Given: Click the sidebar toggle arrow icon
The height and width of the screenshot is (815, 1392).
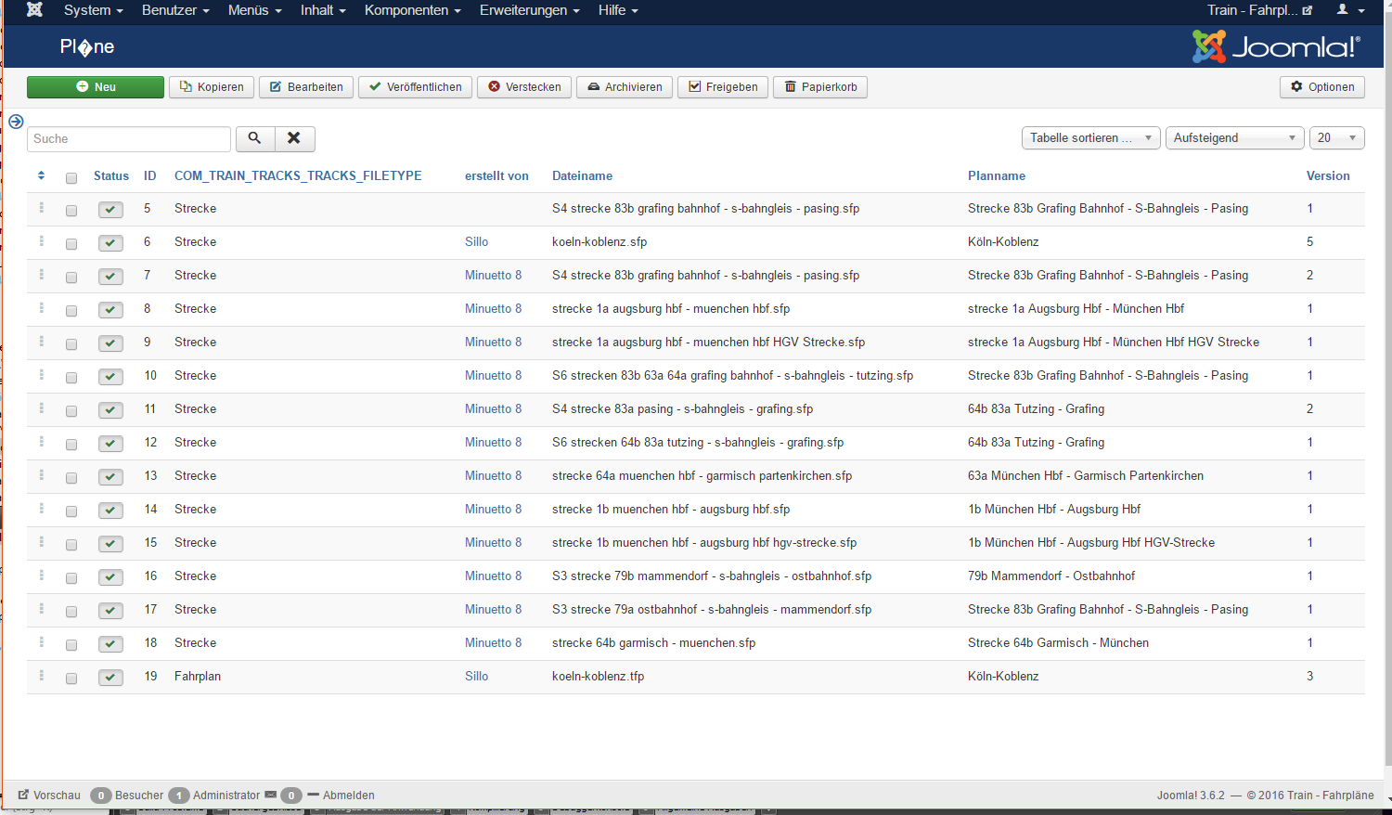Looking at the screenshot, I should (16, 122).
